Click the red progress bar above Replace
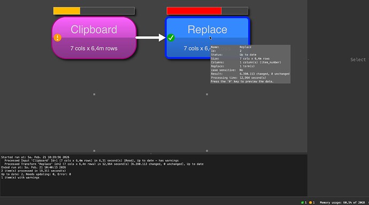 point(207,11)
